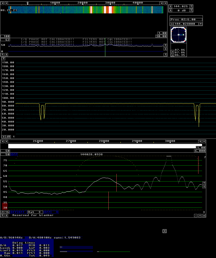Lower the 0 dB gain using the down arrow
Screen dimensions: 216x258
pyautogui.click(x=171, y=10)
